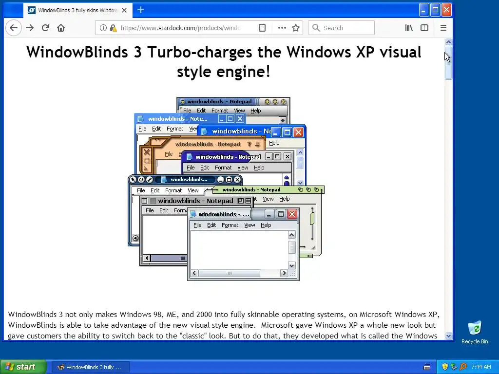
Task: Open the Firefox hamburger menu
Action: (443, 28)
